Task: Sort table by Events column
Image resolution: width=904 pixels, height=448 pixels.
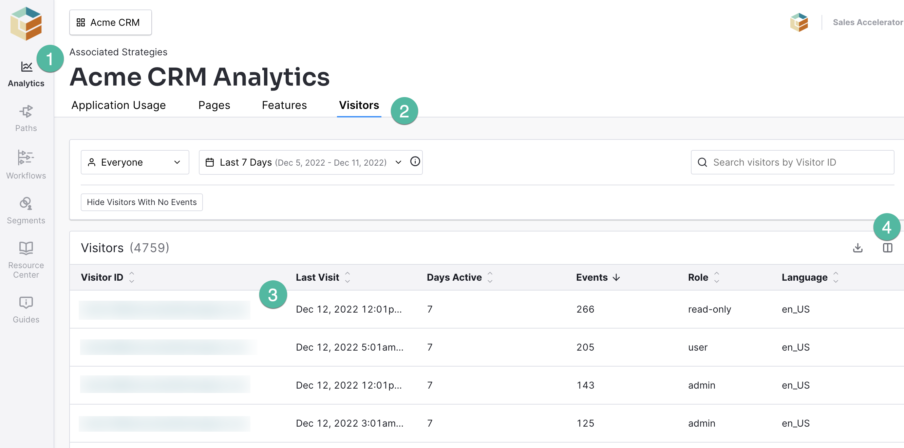Action: click(598, 277)
